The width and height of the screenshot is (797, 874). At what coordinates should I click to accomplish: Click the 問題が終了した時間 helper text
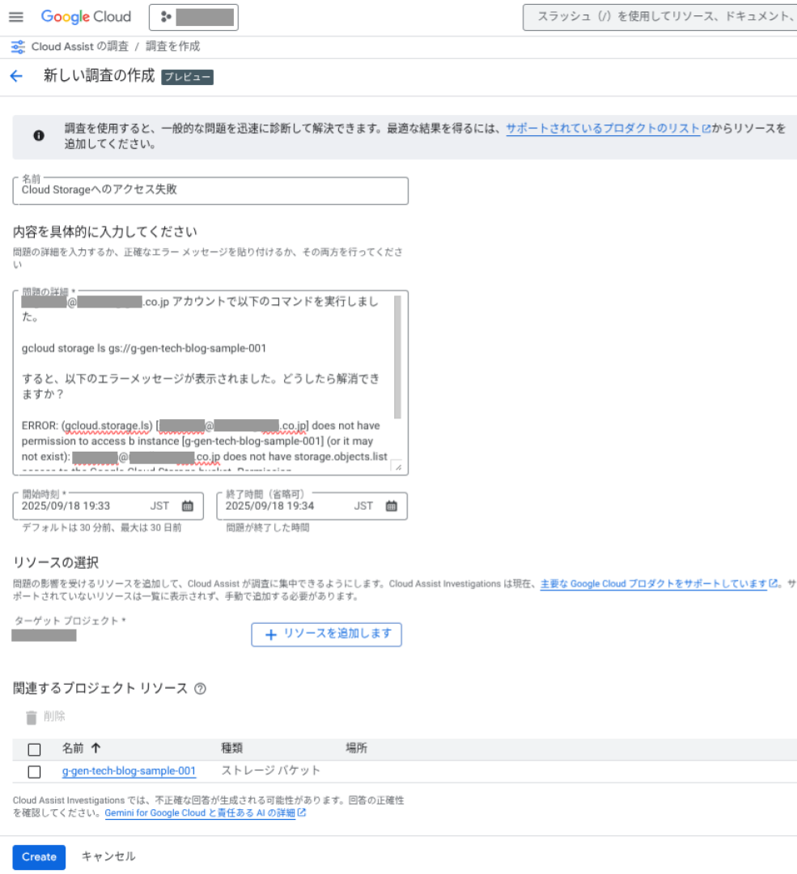(x=268, y=528)
